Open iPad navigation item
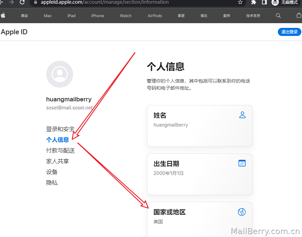Viewport: 302px width, 237px height. point(71,16)
